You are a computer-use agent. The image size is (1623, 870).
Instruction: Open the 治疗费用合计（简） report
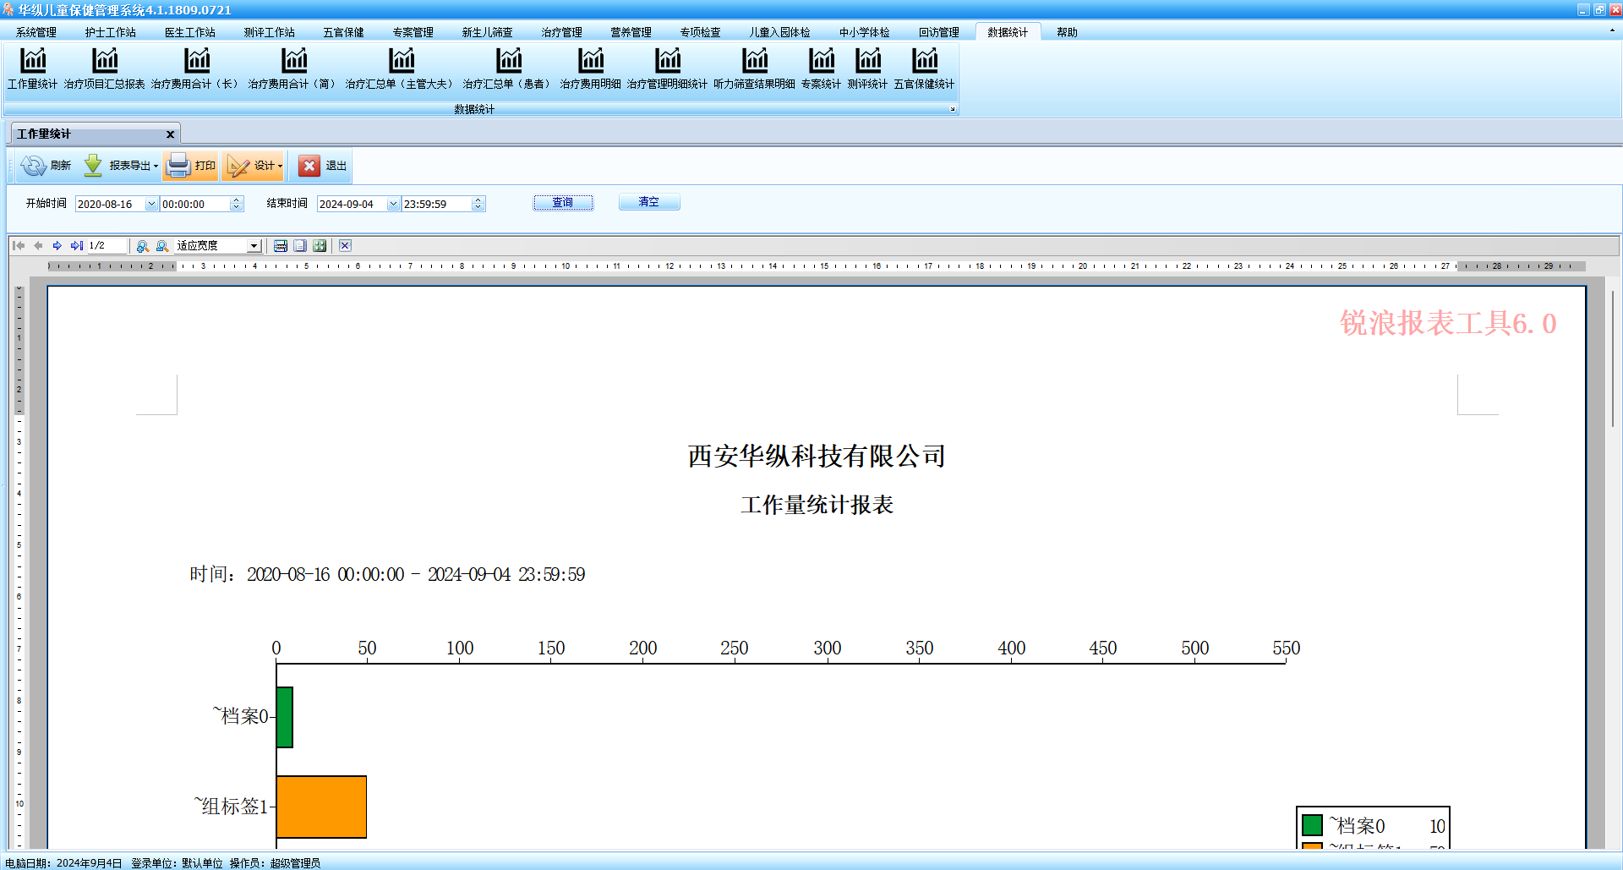click(294, 68)
